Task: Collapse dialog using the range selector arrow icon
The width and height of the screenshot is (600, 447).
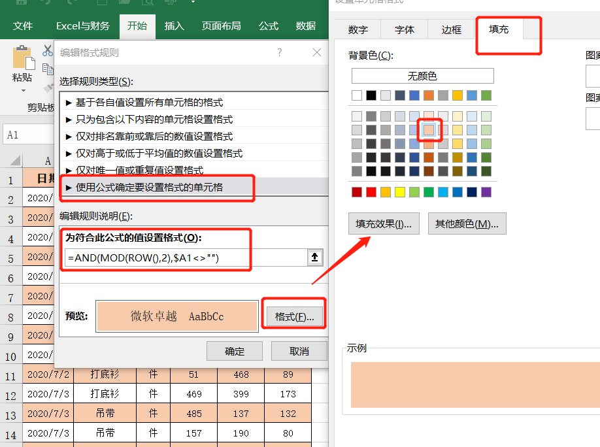Action: coord(314,257)
